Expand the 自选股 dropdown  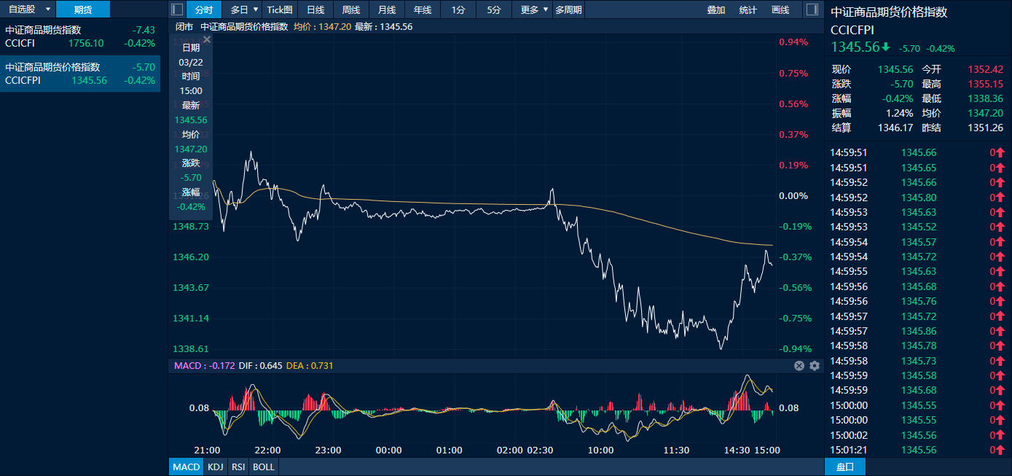(x=48, y=9)
